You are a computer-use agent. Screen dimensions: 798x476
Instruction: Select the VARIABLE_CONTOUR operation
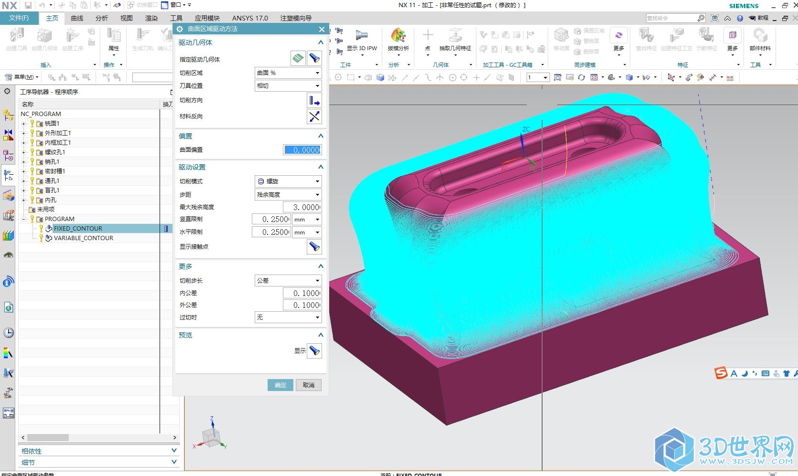(84, 238)
